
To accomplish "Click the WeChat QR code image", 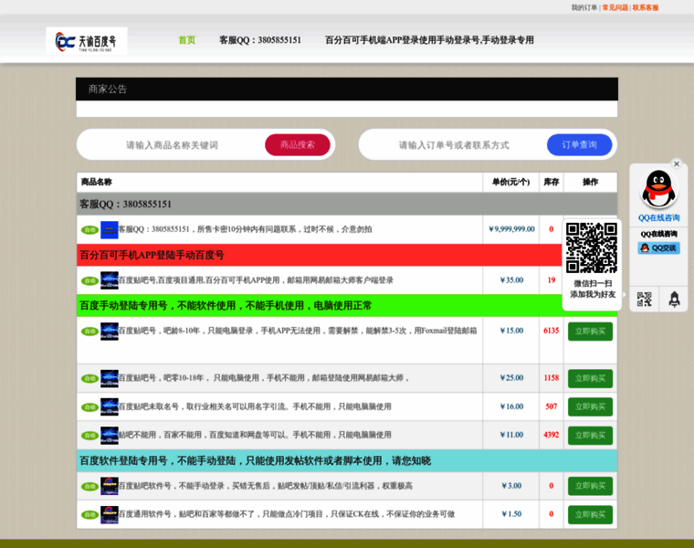I will click(592, 248).
